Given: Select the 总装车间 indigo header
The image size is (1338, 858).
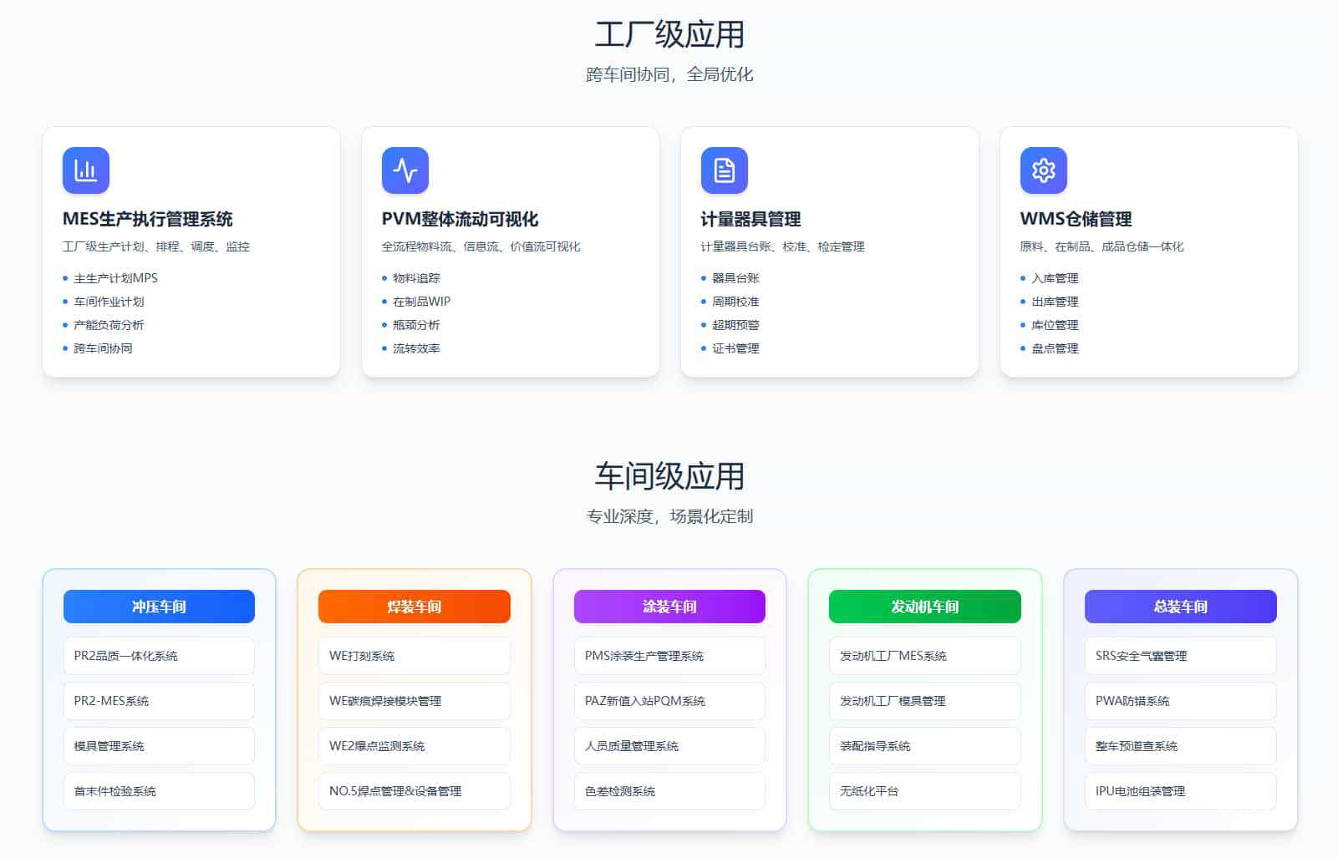Looking at the screenshot, I should click(x=1180, y=607).
